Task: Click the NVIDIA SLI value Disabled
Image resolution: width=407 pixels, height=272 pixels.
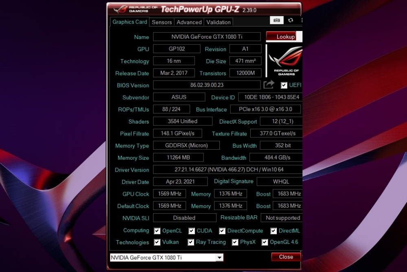Action: [184, 218]
